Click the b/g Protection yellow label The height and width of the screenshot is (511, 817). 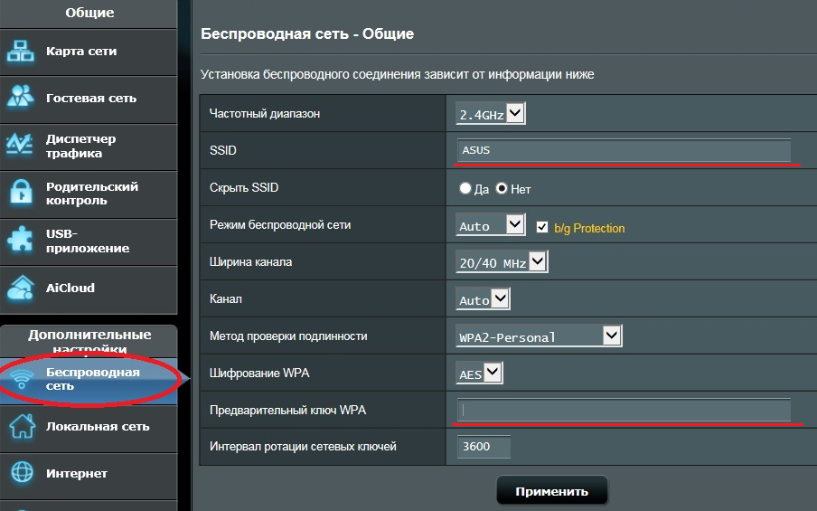[589, 229]
